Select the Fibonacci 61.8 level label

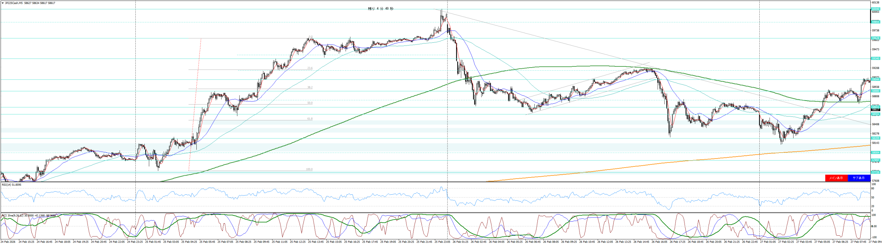(310, 119)
